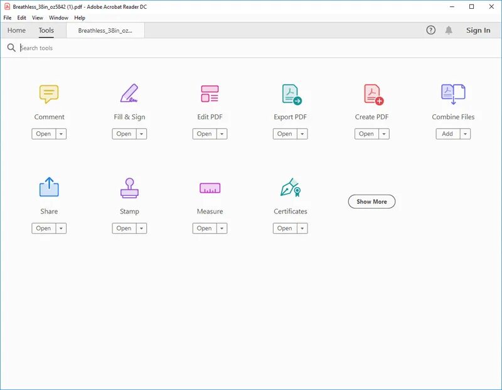The width and height of the screenshot is (502, 390).
Task: Maximize the Acrobat Reader window
Action: pos(472,6)
